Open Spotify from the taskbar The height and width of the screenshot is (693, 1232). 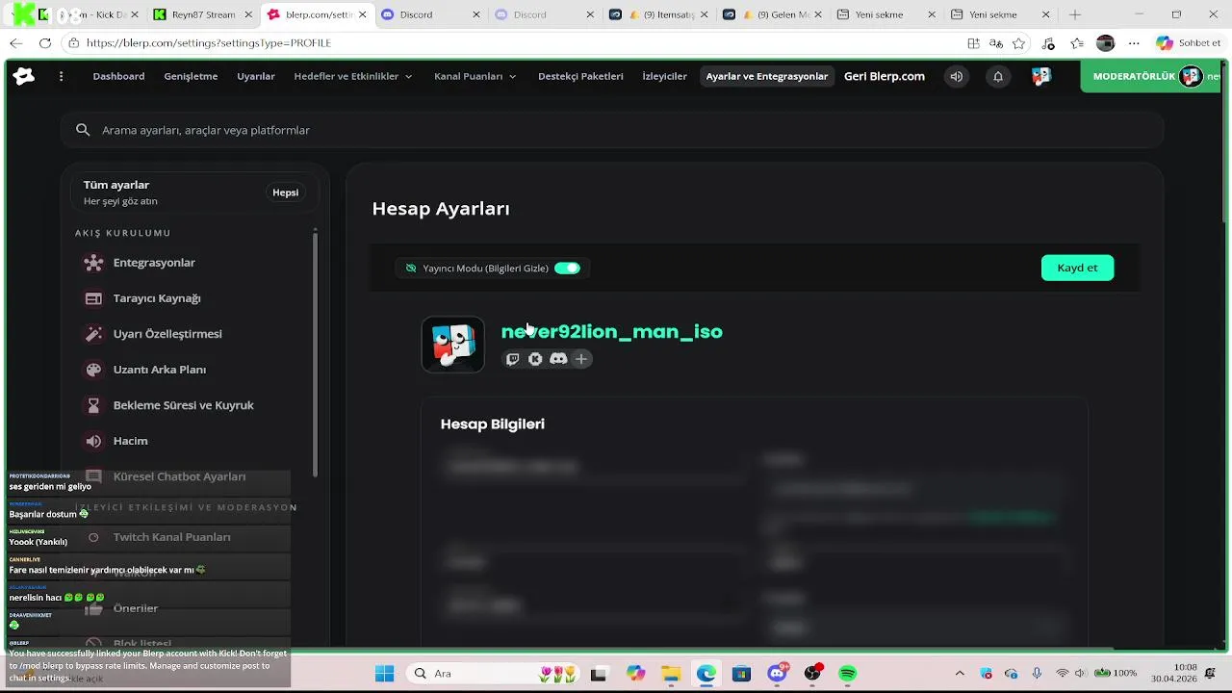[x=847, y=674]
